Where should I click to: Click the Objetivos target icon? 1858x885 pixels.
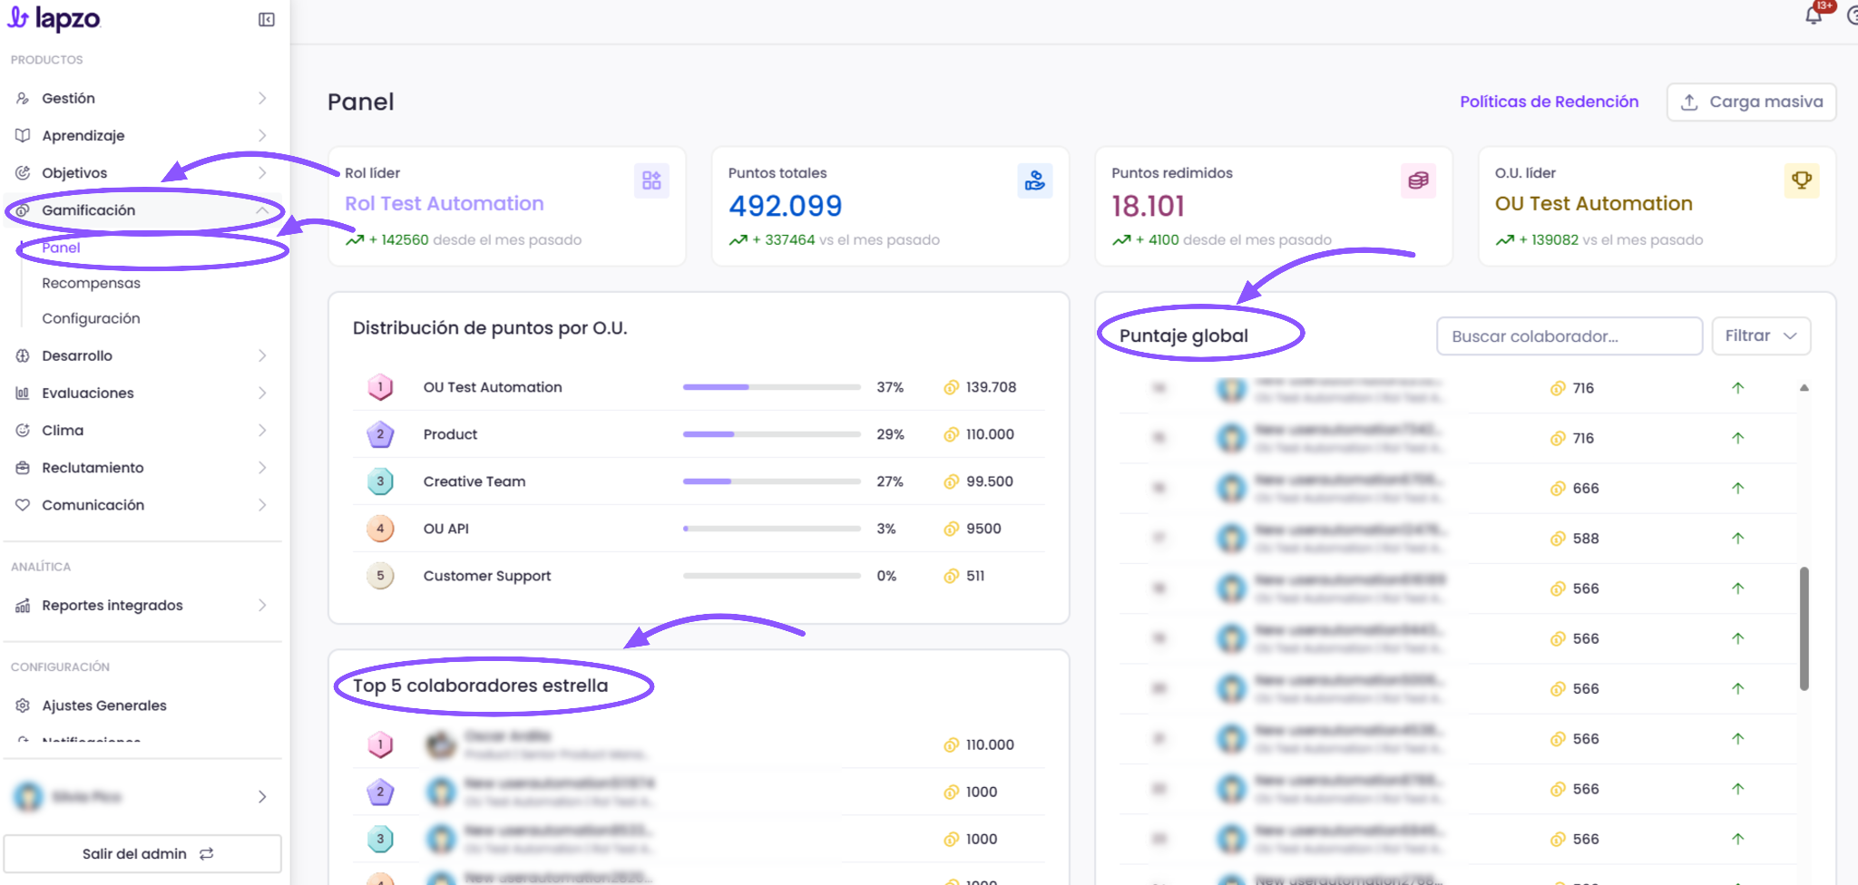click(x=23, y=172)
